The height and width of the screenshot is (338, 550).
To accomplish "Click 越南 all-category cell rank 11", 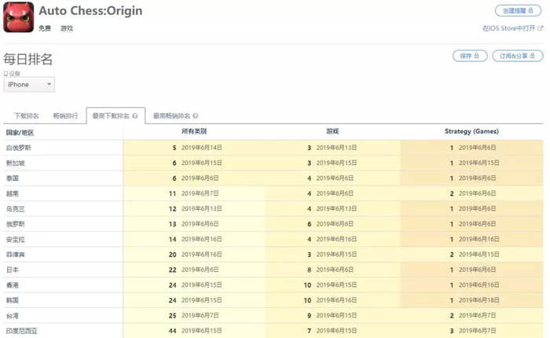I will [x=194, y=193].
